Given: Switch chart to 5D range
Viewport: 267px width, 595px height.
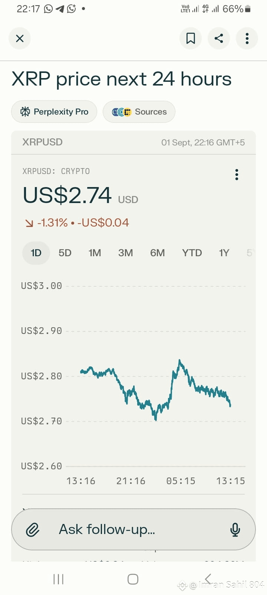Looking at the screenshot, I should [65, 253].
